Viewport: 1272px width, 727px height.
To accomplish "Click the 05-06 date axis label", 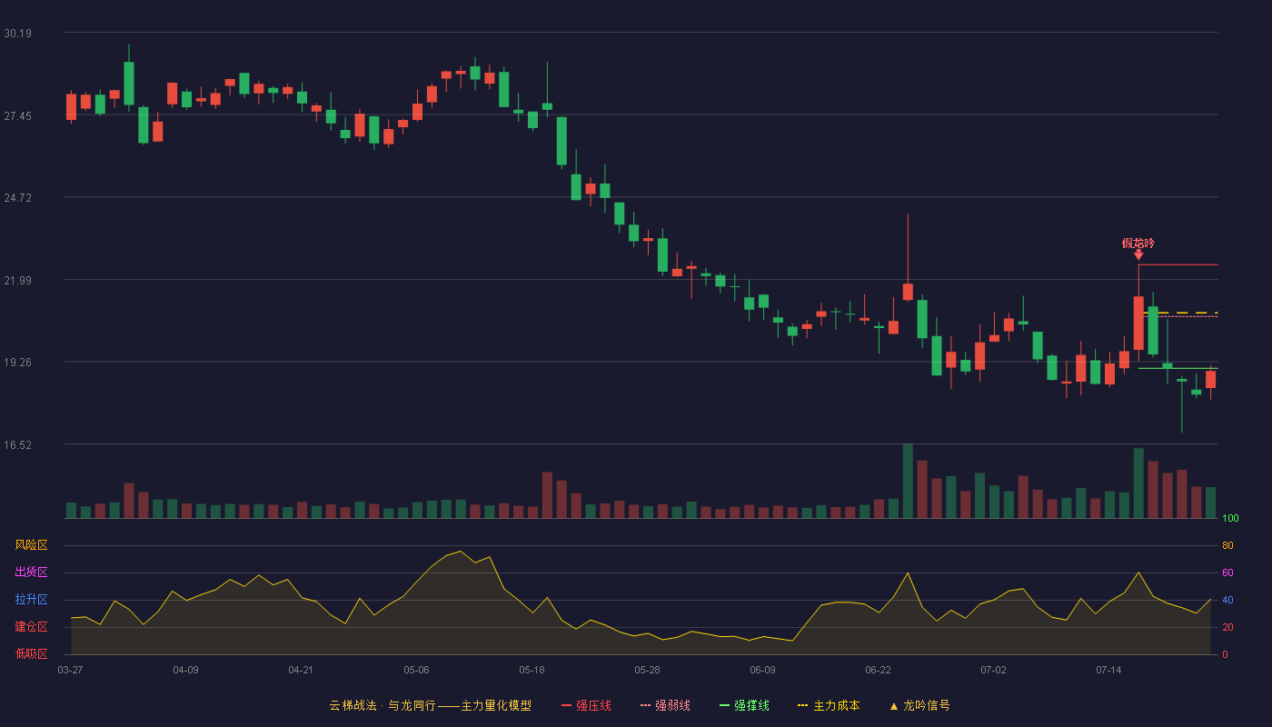I will (x=416, y=670).
